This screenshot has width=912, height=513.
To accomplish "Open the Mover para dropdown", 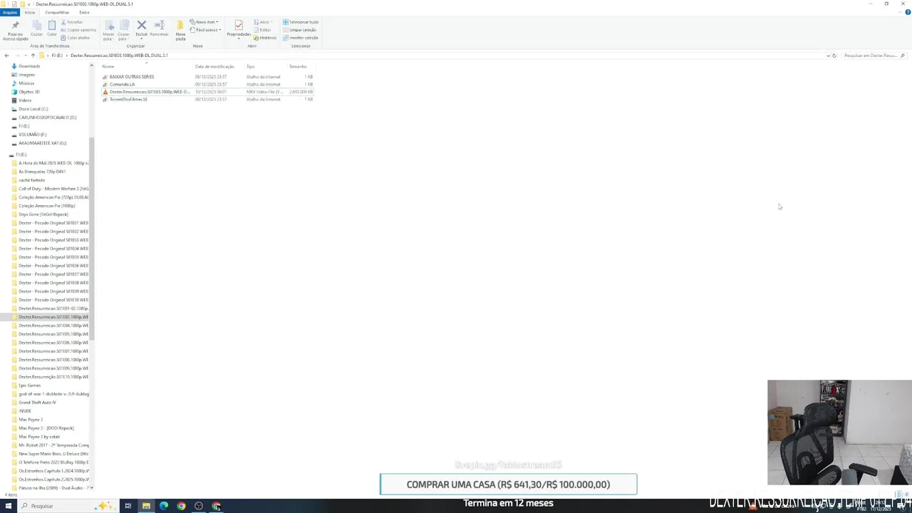I will [109, 29].
